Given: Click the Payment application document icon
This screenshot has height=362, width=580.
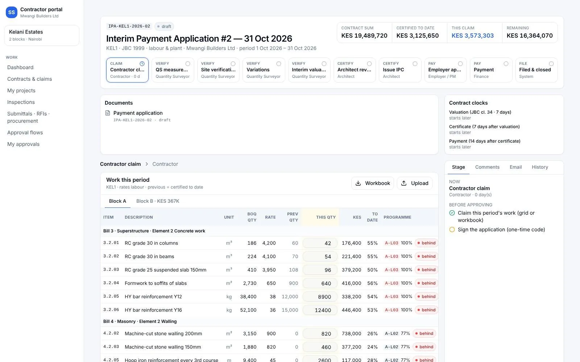Looking at the screenshot, I should click(x=108, y=113).
